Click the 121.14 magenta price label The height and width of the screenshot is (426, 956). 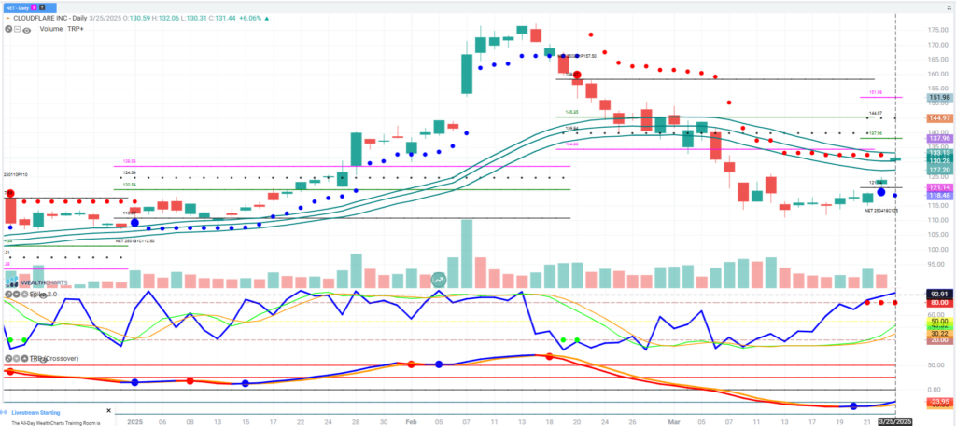[x=939, y=187]
